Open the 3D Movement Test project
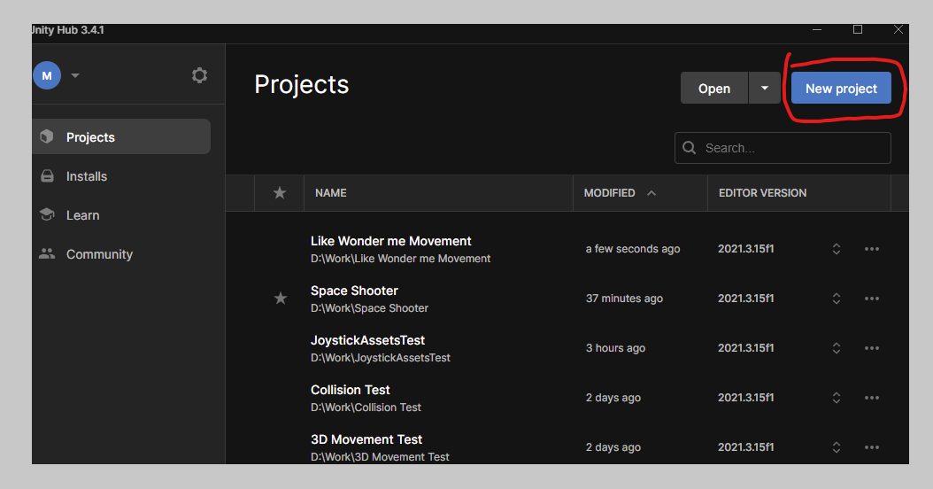The width and height of the screenshot is (933, 489). coord(366,439)
